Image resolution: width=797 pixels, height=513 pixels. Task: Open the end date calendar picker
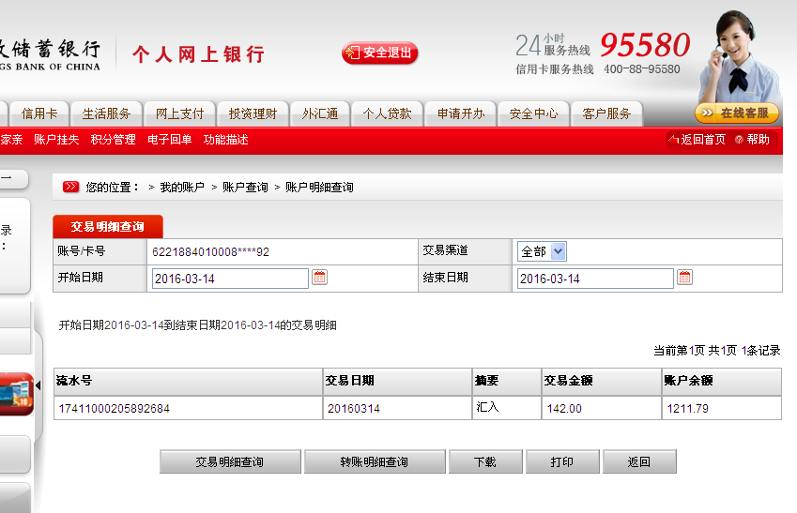pos(684,278)
